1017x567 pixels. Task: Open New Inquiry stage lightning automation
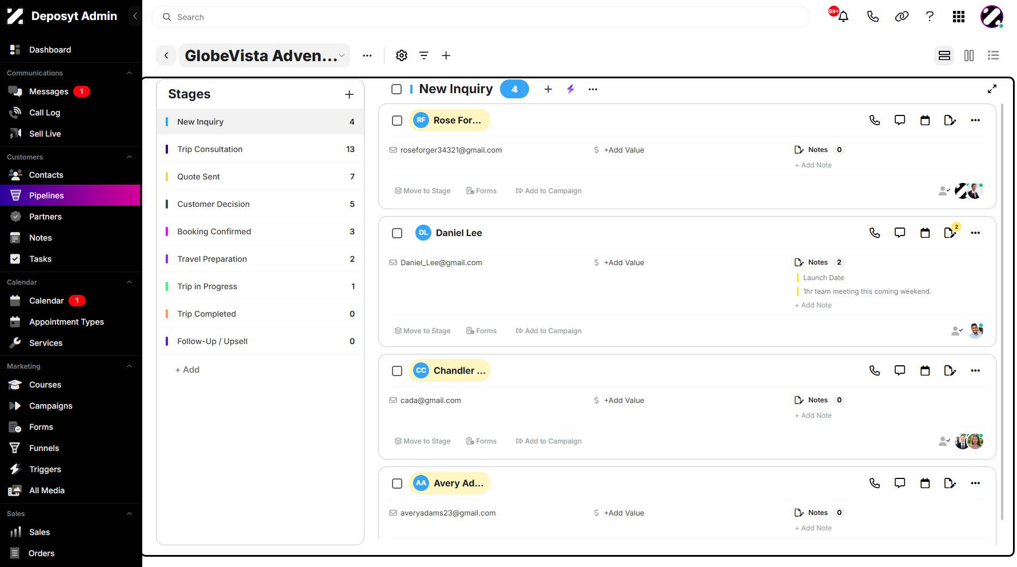coord(570,89)
